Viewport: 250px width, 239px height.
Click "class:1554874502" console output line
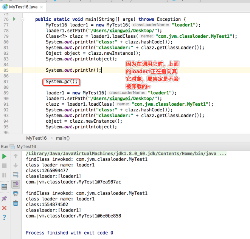point(47,205)
